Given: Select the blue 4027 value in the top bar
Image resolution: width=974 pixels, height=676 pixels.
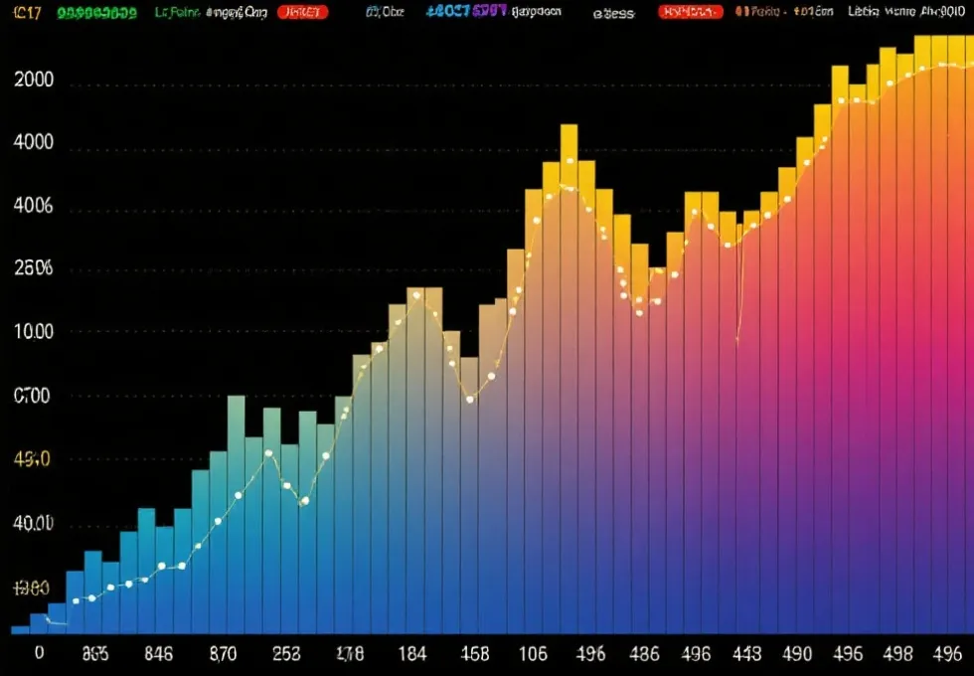Looking at the screenshot, I should click(447, 12).
